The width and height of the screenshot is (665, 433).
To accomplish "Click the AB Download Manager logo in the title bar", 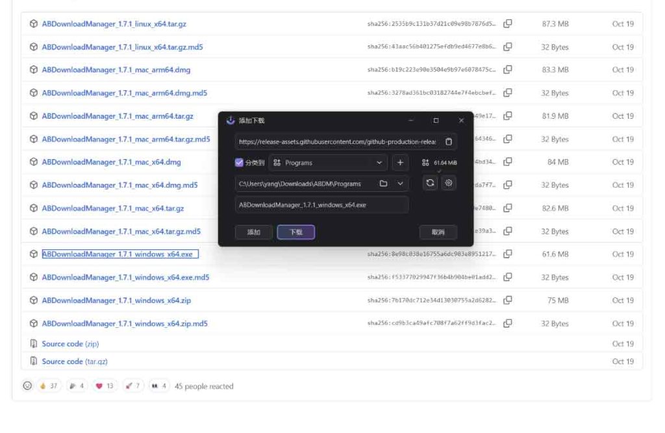I will point(230,119).
